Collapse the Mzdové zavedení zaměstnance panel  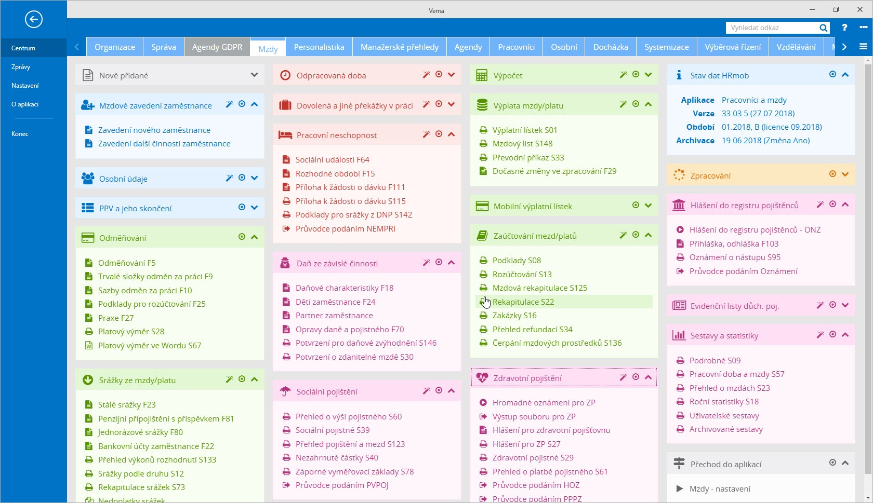[254, 104]
